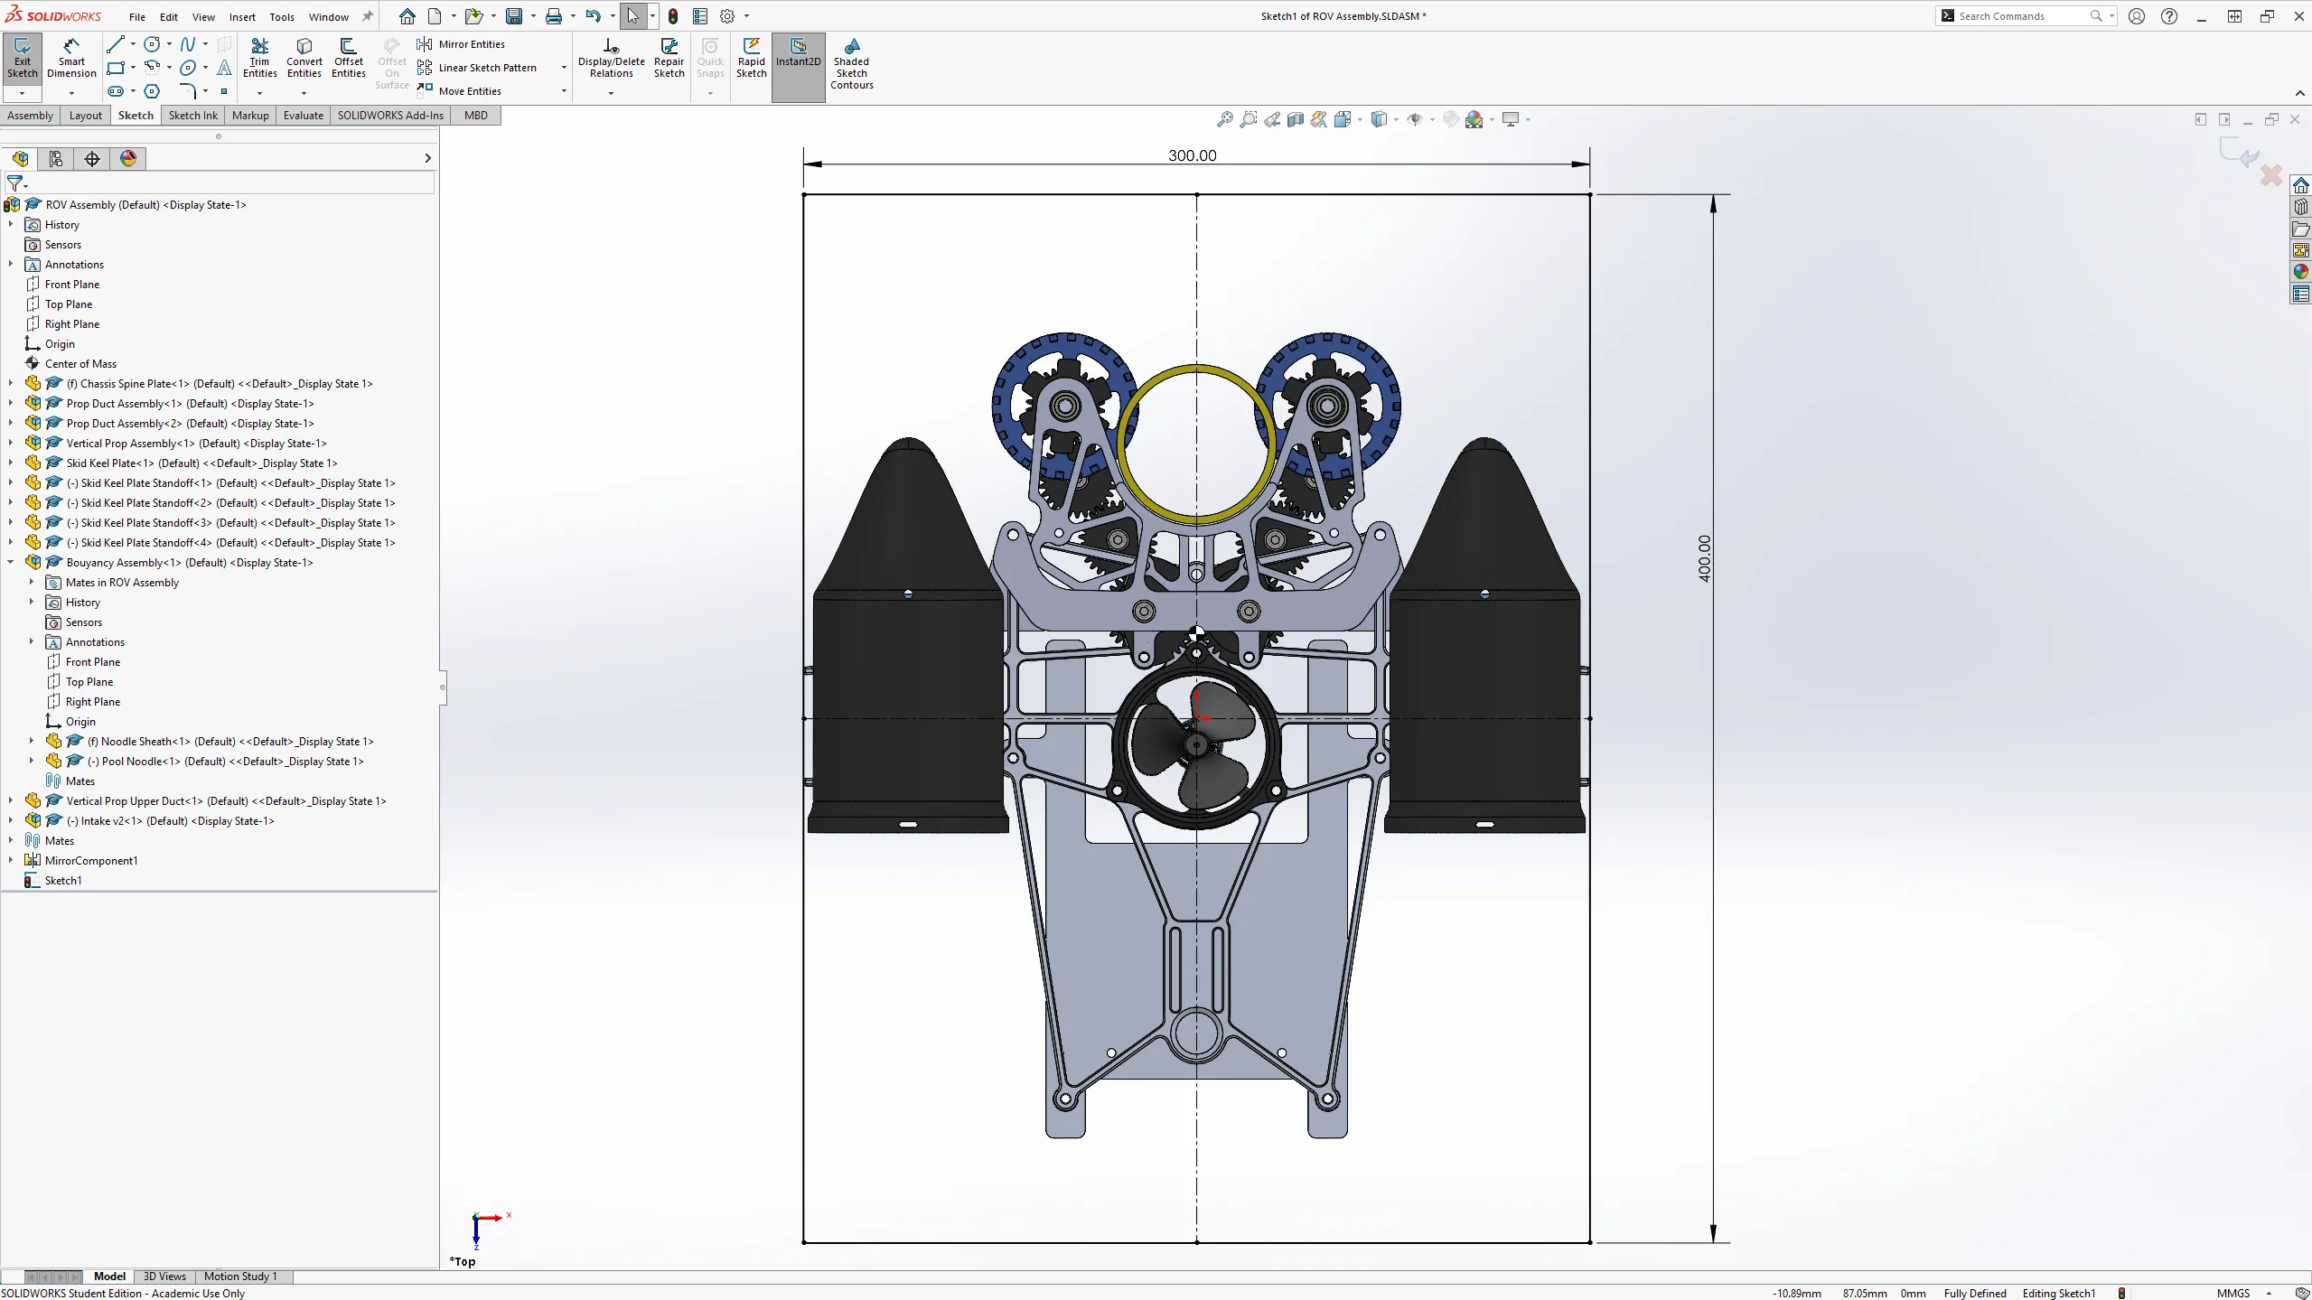
Task: Click Mirror Entities command
Action: tap(461, 44)
